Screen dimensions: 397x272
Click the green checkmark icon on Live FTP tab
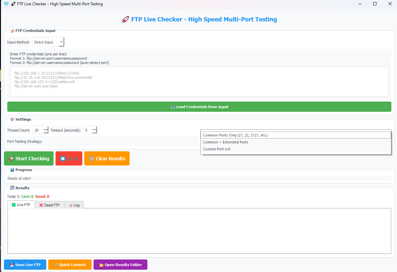(x=14, y=205)
